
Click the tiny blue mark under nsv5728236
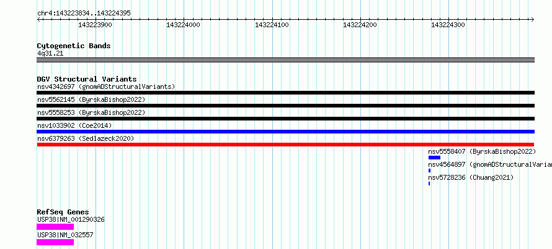click(x=429, y=184)
